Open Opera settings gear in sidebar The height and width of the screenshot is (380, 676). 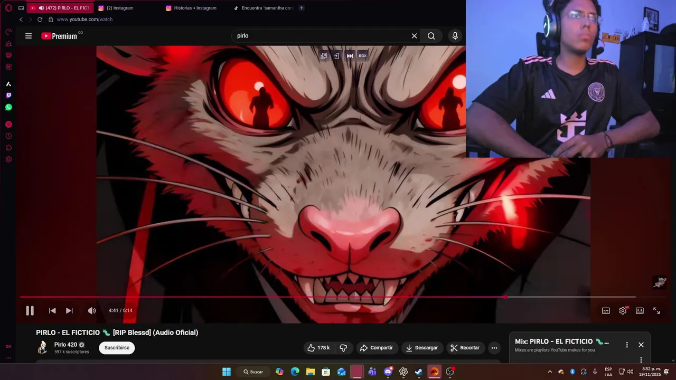tap(8, 159)
